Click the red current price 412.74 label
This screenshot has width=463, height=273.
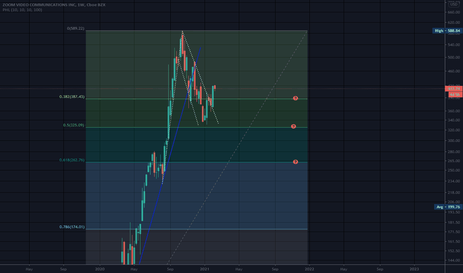[x=454, y=88]
